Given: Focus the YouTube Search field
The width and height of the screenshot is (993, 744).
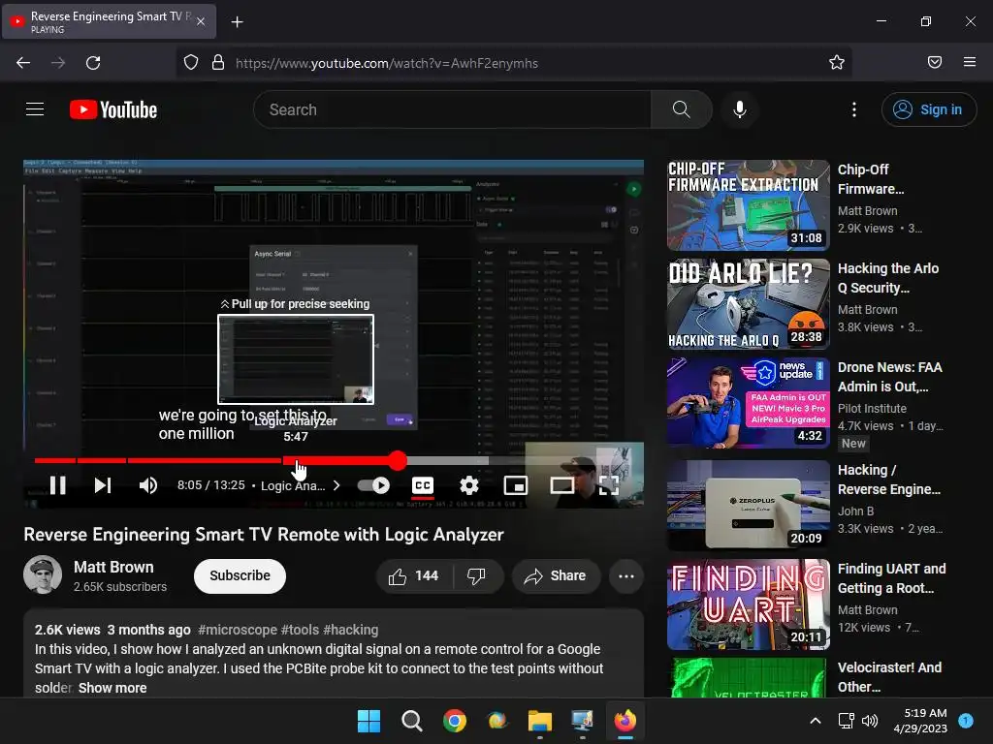Looking at the screenshot, I should click(x=452, y=109).
